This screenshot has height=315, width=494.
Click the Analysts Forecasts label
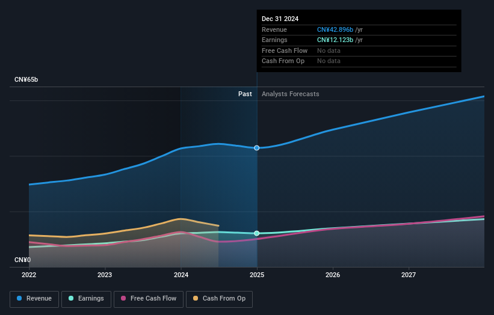pyautogui.click(x=290, y=94)
